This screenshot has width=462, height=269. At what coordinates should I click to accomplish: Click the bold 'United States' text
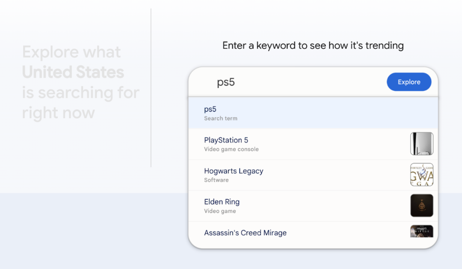coord(73,72)
